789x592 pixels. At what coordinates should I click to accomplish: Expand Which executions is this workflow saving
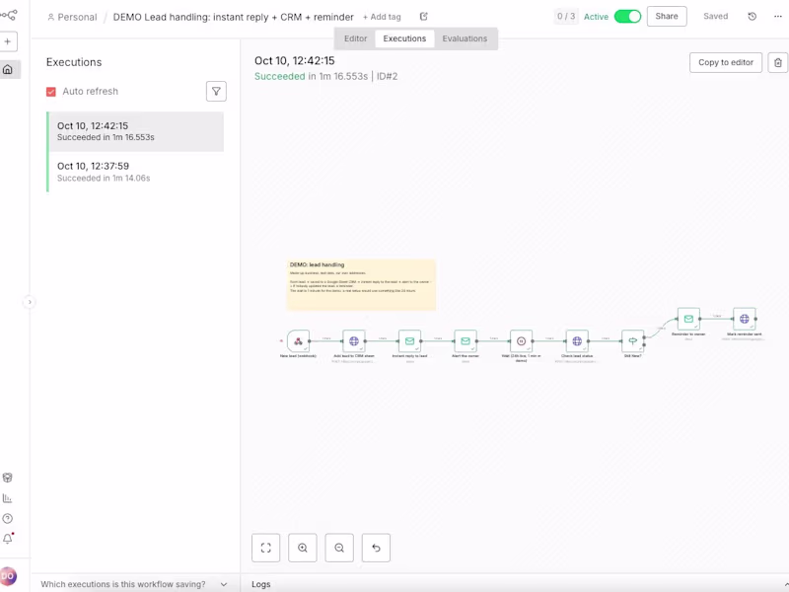click(x=134, y=584)
